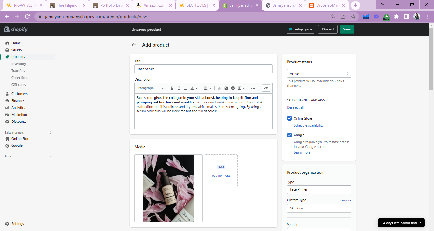Open the Chrome three-dot menu
The width and height of the screenshot is (434, 231).
(x=427, y=16)
